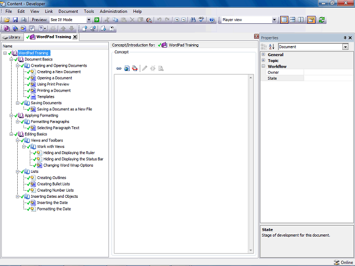Screen dimensions: 355x266
Task: Collapse the WordPad Training root node
Action: pyautogui.click(x=5, y=53)
